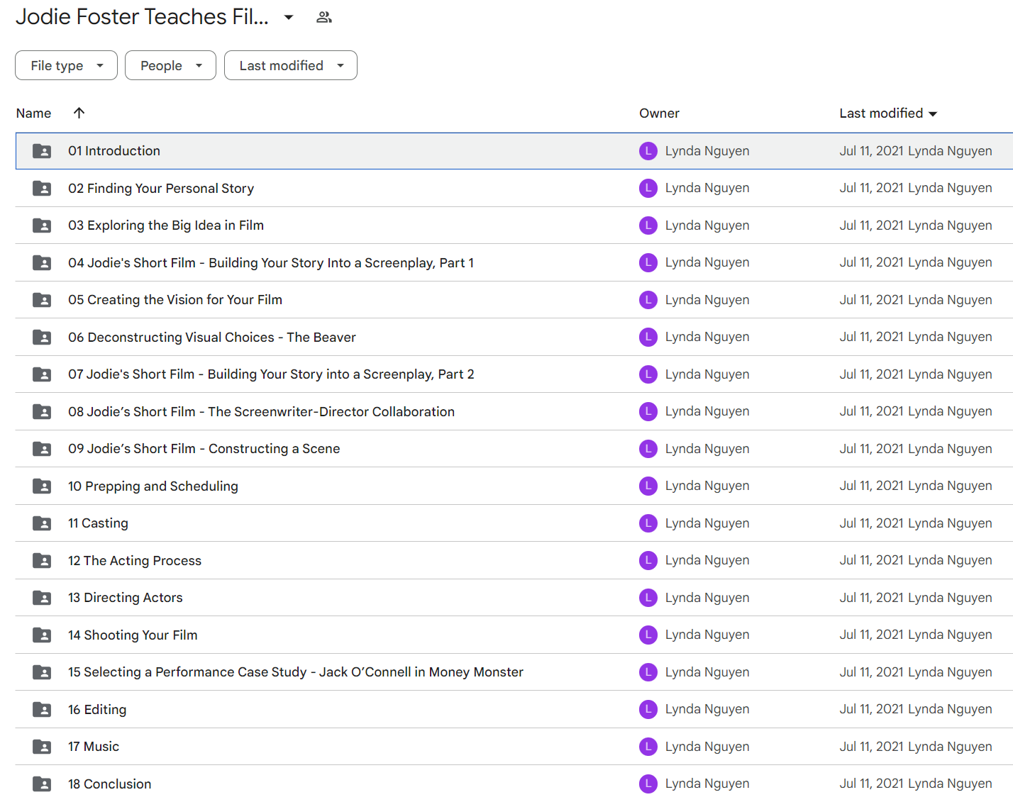Click the modified date in 10 Prepping row
Image resolution: width=1013 pixels, height=802 pixels.
[871, 486]
